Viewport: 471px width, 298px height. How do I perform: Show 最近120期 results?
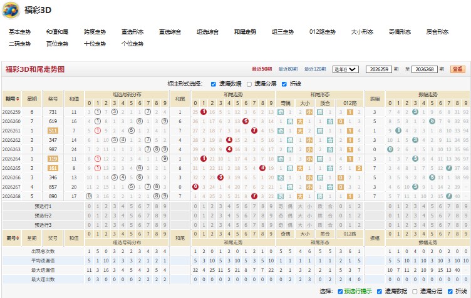[x=315, y=69]
